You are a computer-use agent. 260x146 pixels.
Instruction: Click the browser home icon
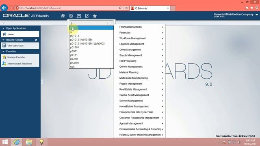tap(247, 8)
